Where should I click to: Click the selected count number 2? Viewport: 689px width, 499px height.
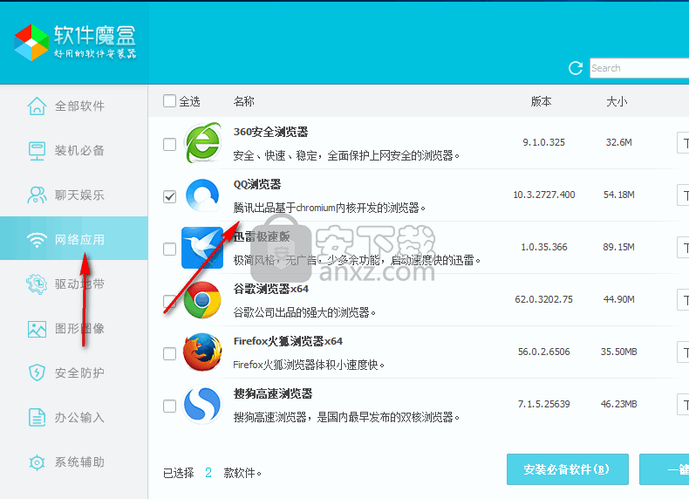click(x=208, y=473)
